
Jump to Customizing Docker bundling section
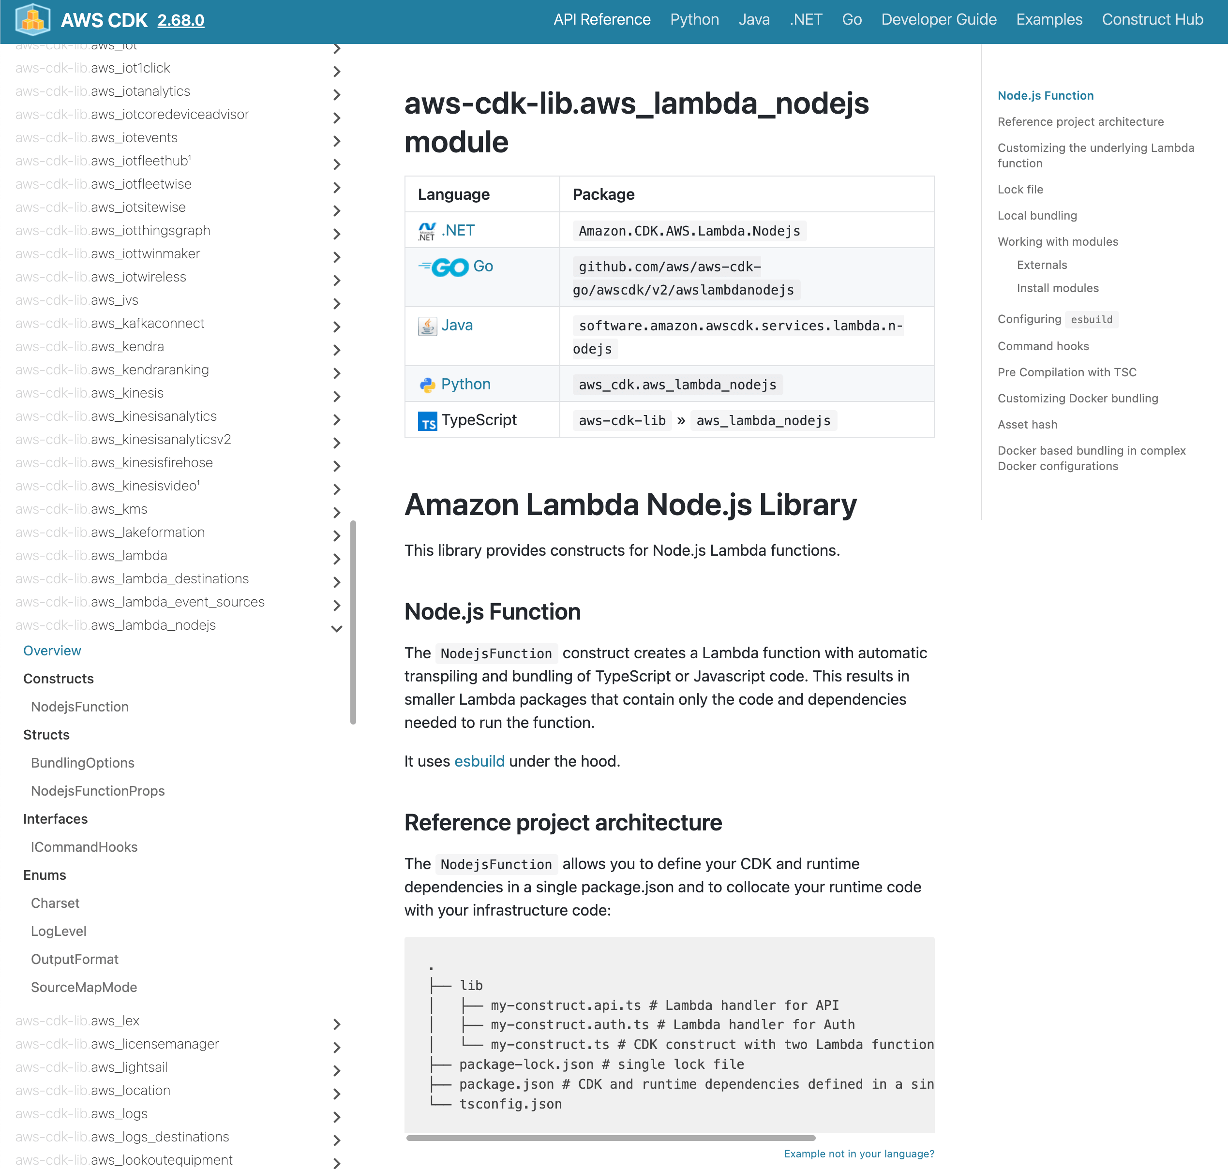[x=1078, y=398]
